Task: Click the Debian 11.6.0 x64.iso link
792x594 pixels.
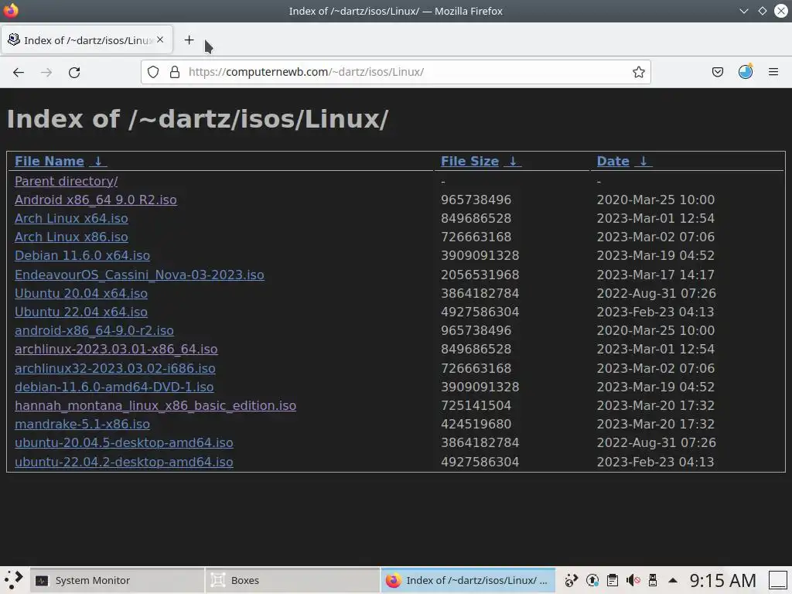Action: point(82,256)
